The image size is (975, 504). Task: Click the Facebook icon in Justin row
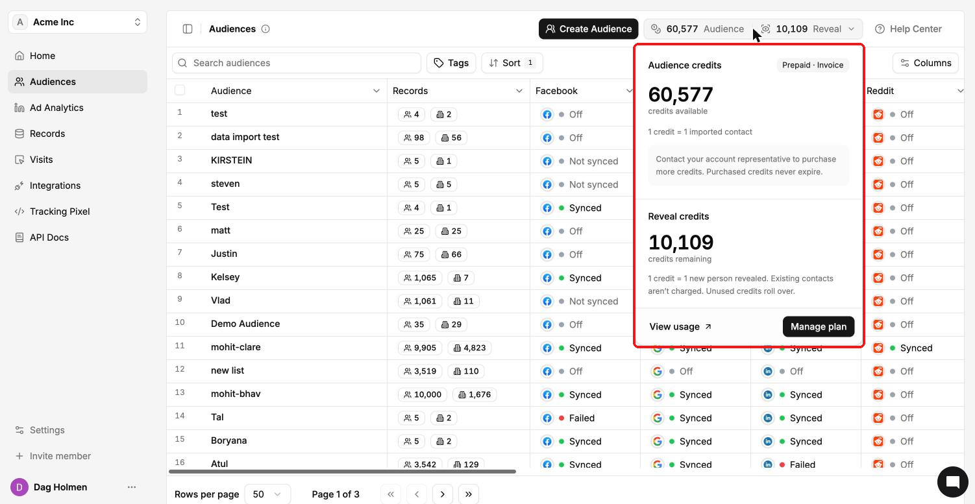(547, 254)
